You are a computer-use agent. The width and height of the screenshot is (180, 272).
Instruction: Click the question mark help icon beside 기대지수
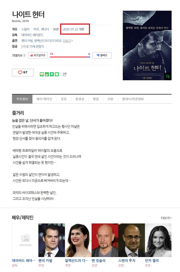(x=24, y=55)
